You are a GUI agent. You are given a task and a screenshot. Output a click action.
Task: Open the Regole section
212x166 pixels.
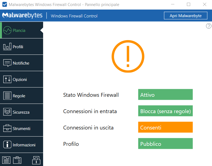click(x=22, y=96)
